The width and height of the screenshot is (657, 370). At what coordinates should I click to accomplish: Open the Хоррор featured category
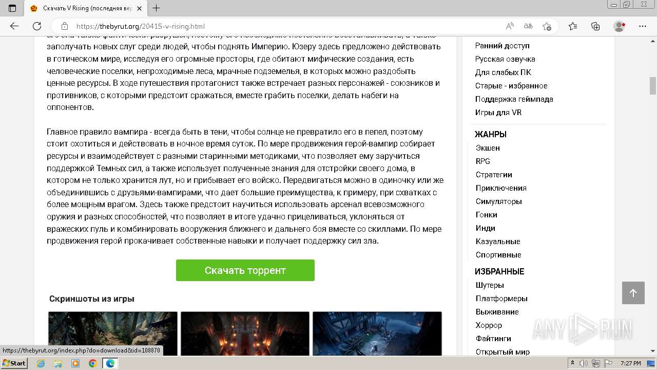pyautogui.click(x=489, y=325)
